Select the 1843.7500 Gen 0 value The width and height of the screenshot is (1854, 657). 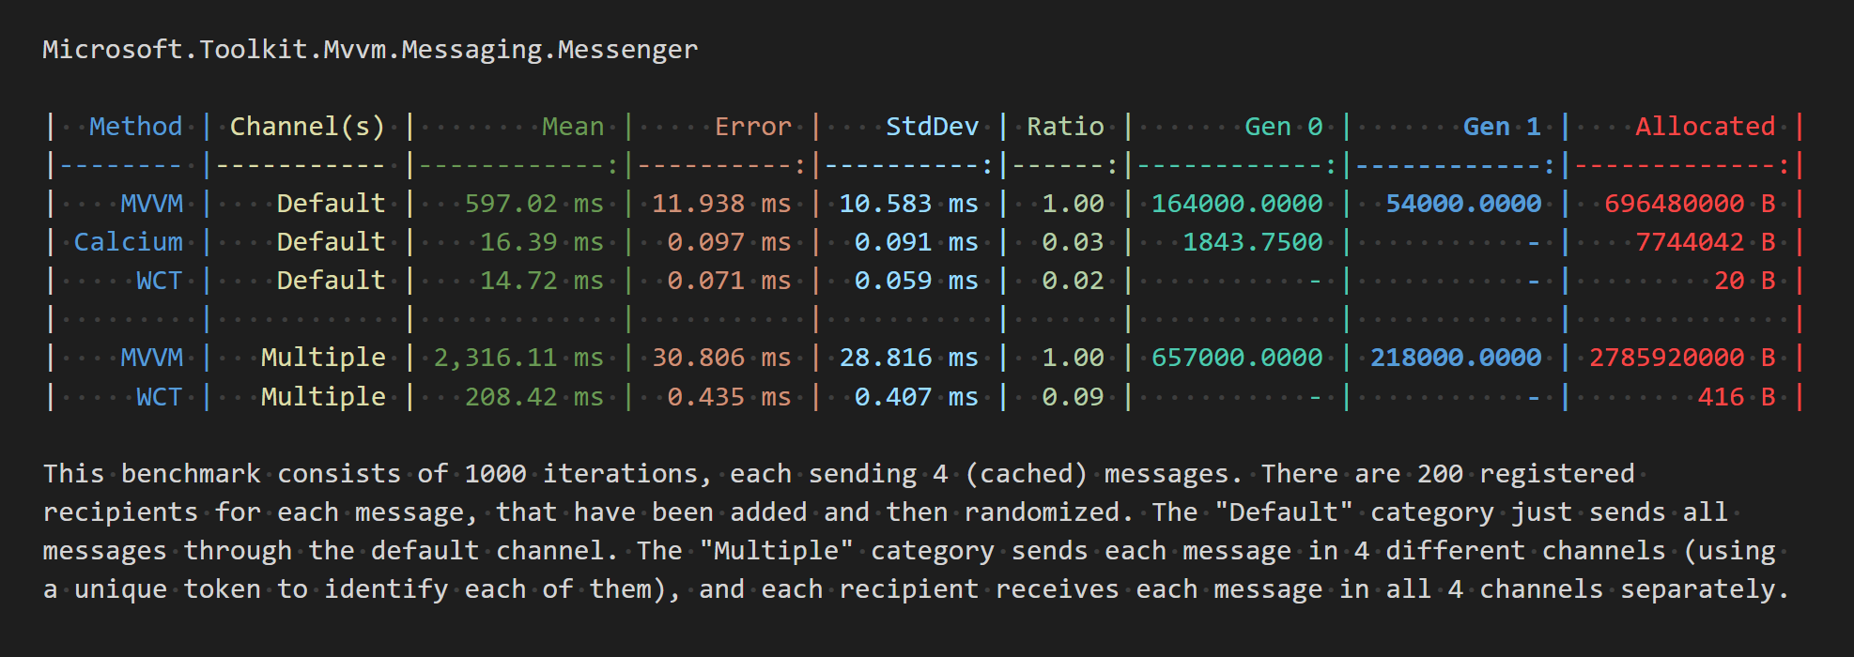1253,242
